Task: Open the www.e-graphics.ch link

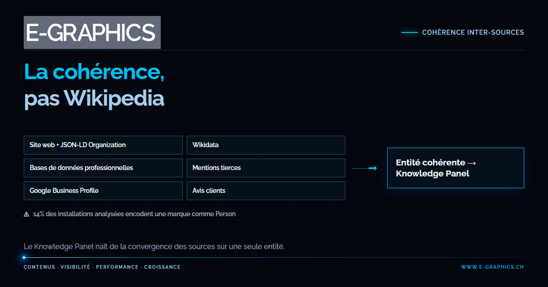Action: (x=492, y=267)
